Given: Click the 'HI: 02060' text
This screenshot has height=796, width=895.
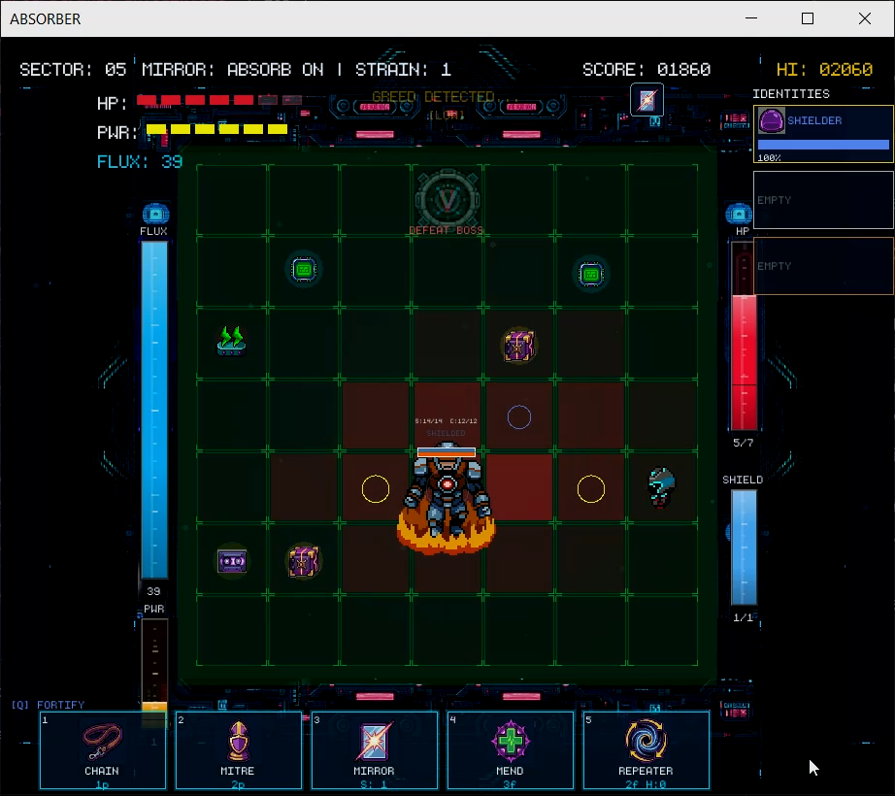Looking at the screenshot, I should (x=824, y=70).
